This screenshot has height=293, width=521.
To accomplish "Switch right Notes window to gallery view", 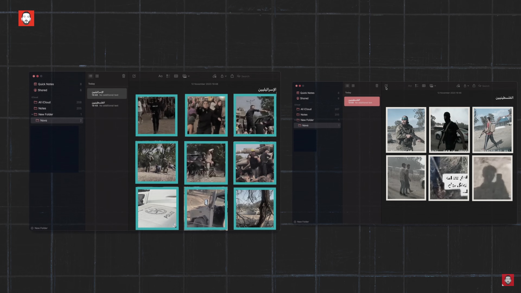I will pyautogui.click(x=353, y=86).
